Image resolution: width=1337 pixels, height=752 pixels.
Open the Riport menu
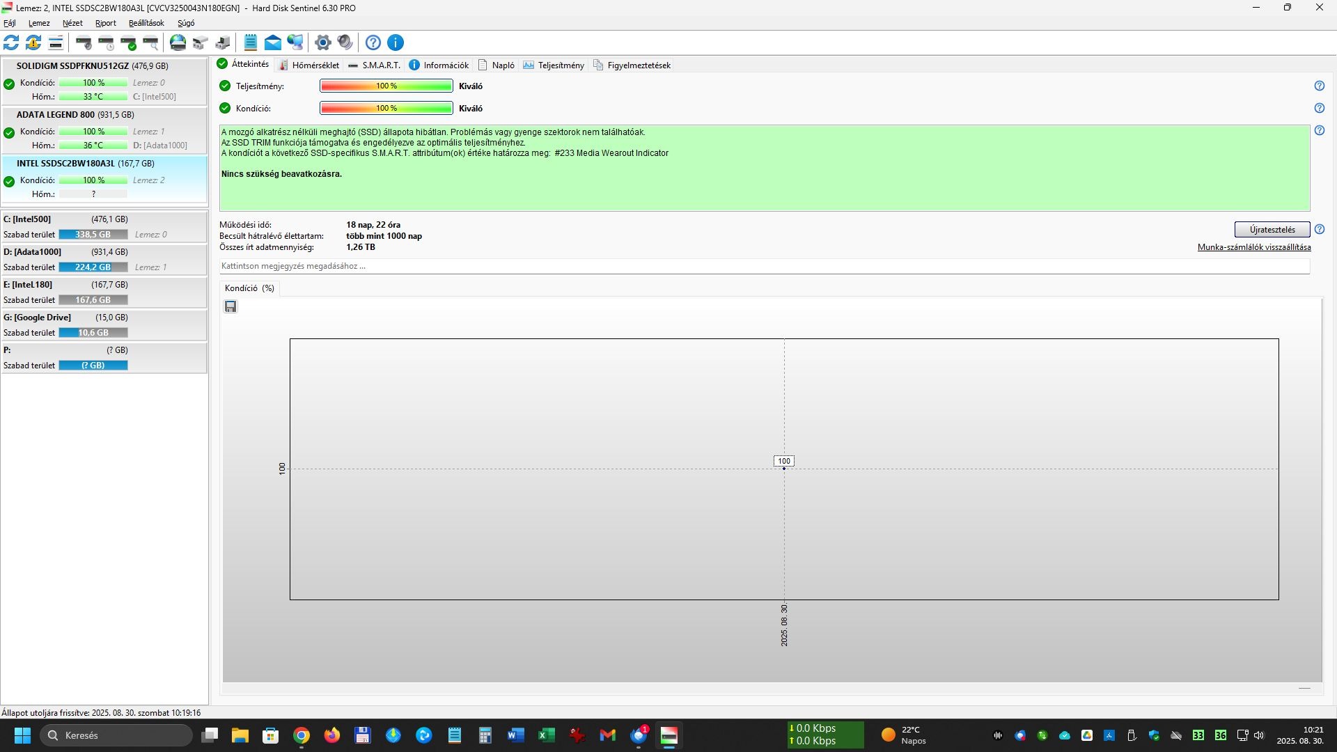(x=106, y=23)
